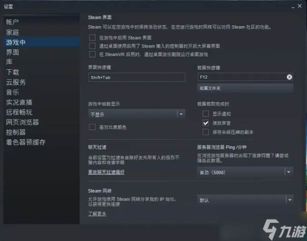The width and height of the screenshot is (307, 241).
Task: Click Shift+Tab 界面快捷键 input field
Action: pyautogui.click(x=137, y=77)
